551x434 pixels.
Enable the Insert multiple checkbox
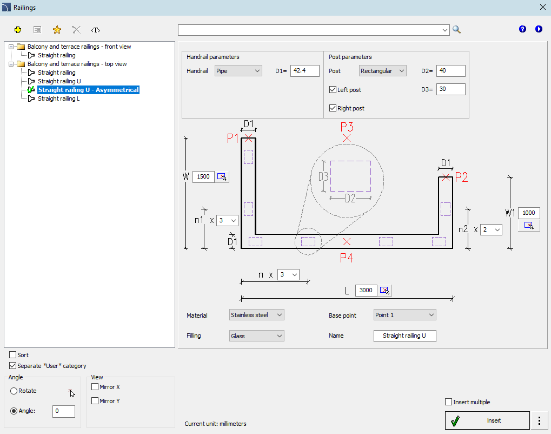pos(448,402)
